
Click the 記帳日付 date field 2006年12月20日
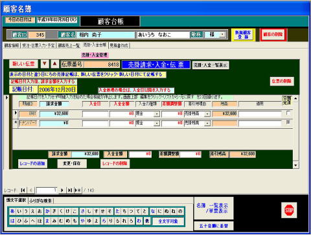click(x=58, y=89)
